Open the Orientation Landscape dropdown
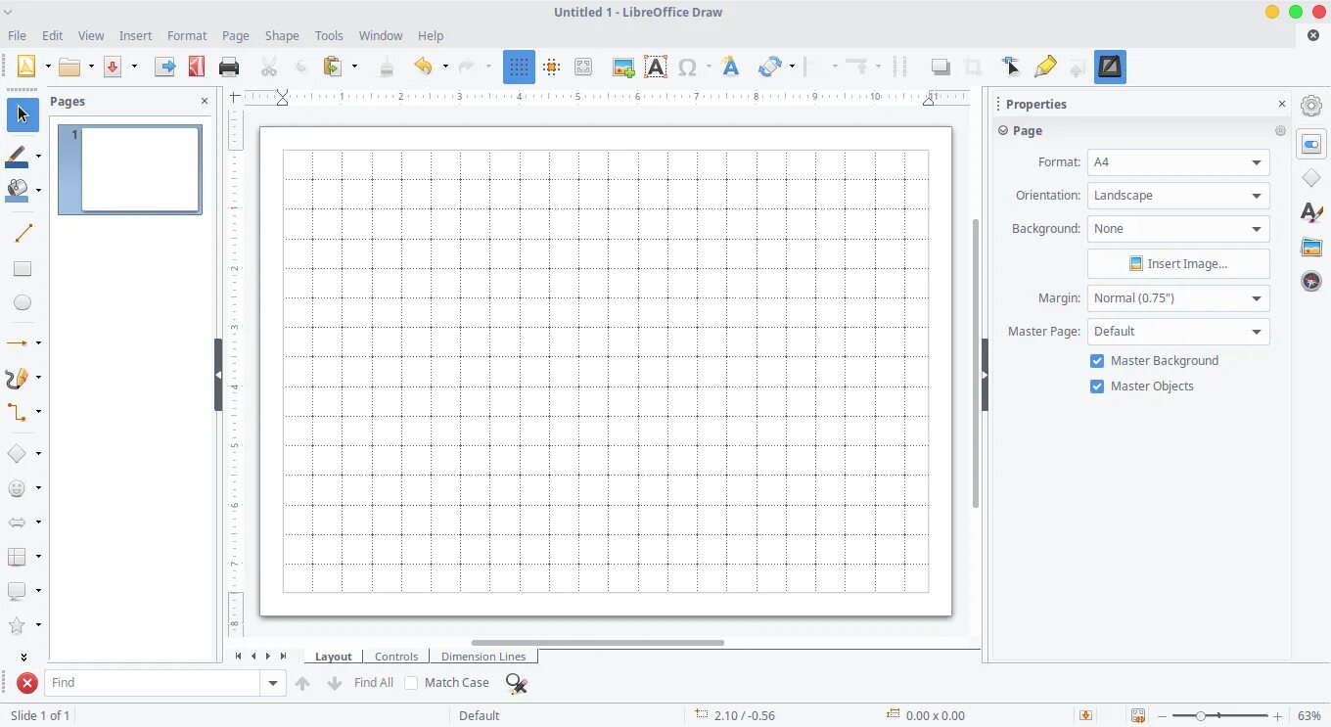Screen dimensions: 1331x727 (x=1178, y=196)
